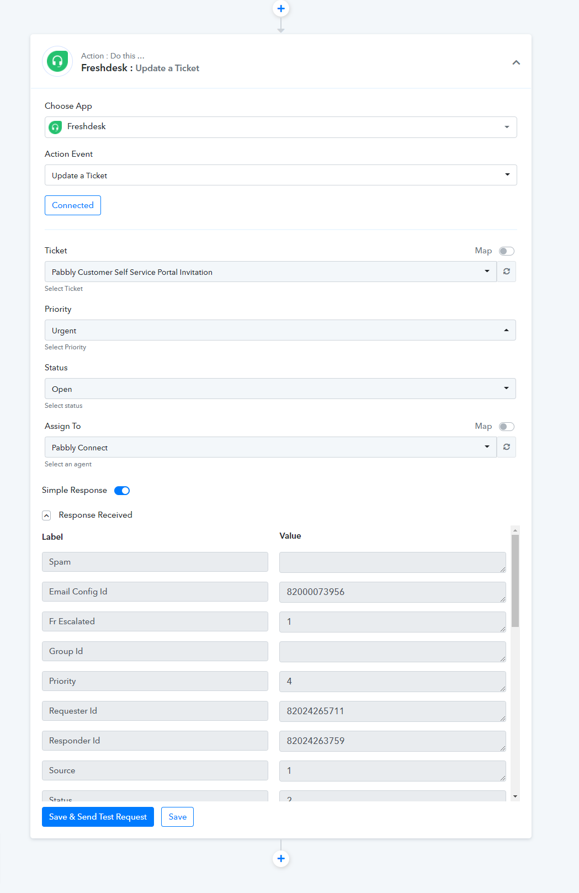The height and width of the screenshot is (893, 579).
Task: Click the empty Group Id value field
Action: (x=392, y=651)
